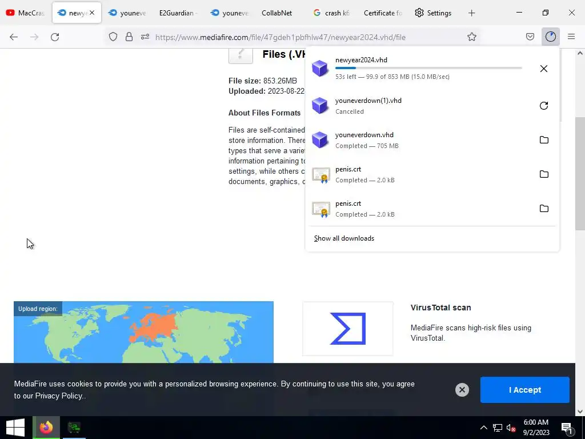Click the 'youneverdown.vhd' download name
The width and height of the screenshot is (585, 439).
pos(364,135)
